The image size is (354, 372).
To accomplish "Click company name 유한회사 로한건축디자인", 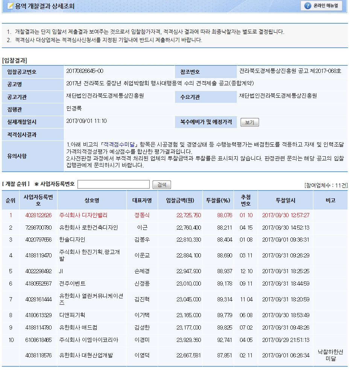I will point(88,227).
